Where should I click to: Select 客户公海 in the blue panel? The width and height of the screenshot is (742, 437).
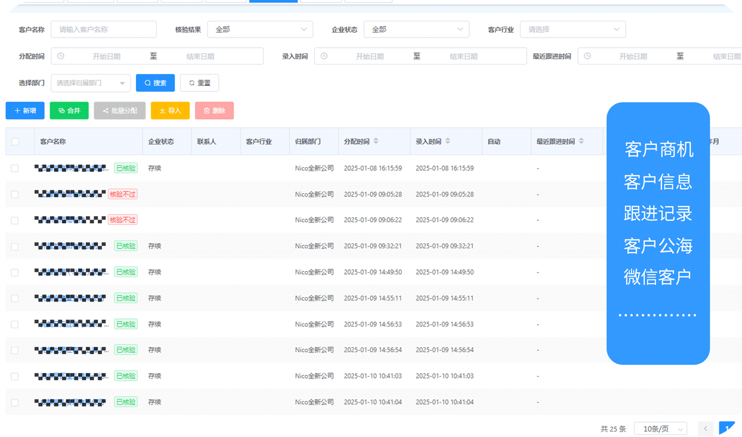658,245
